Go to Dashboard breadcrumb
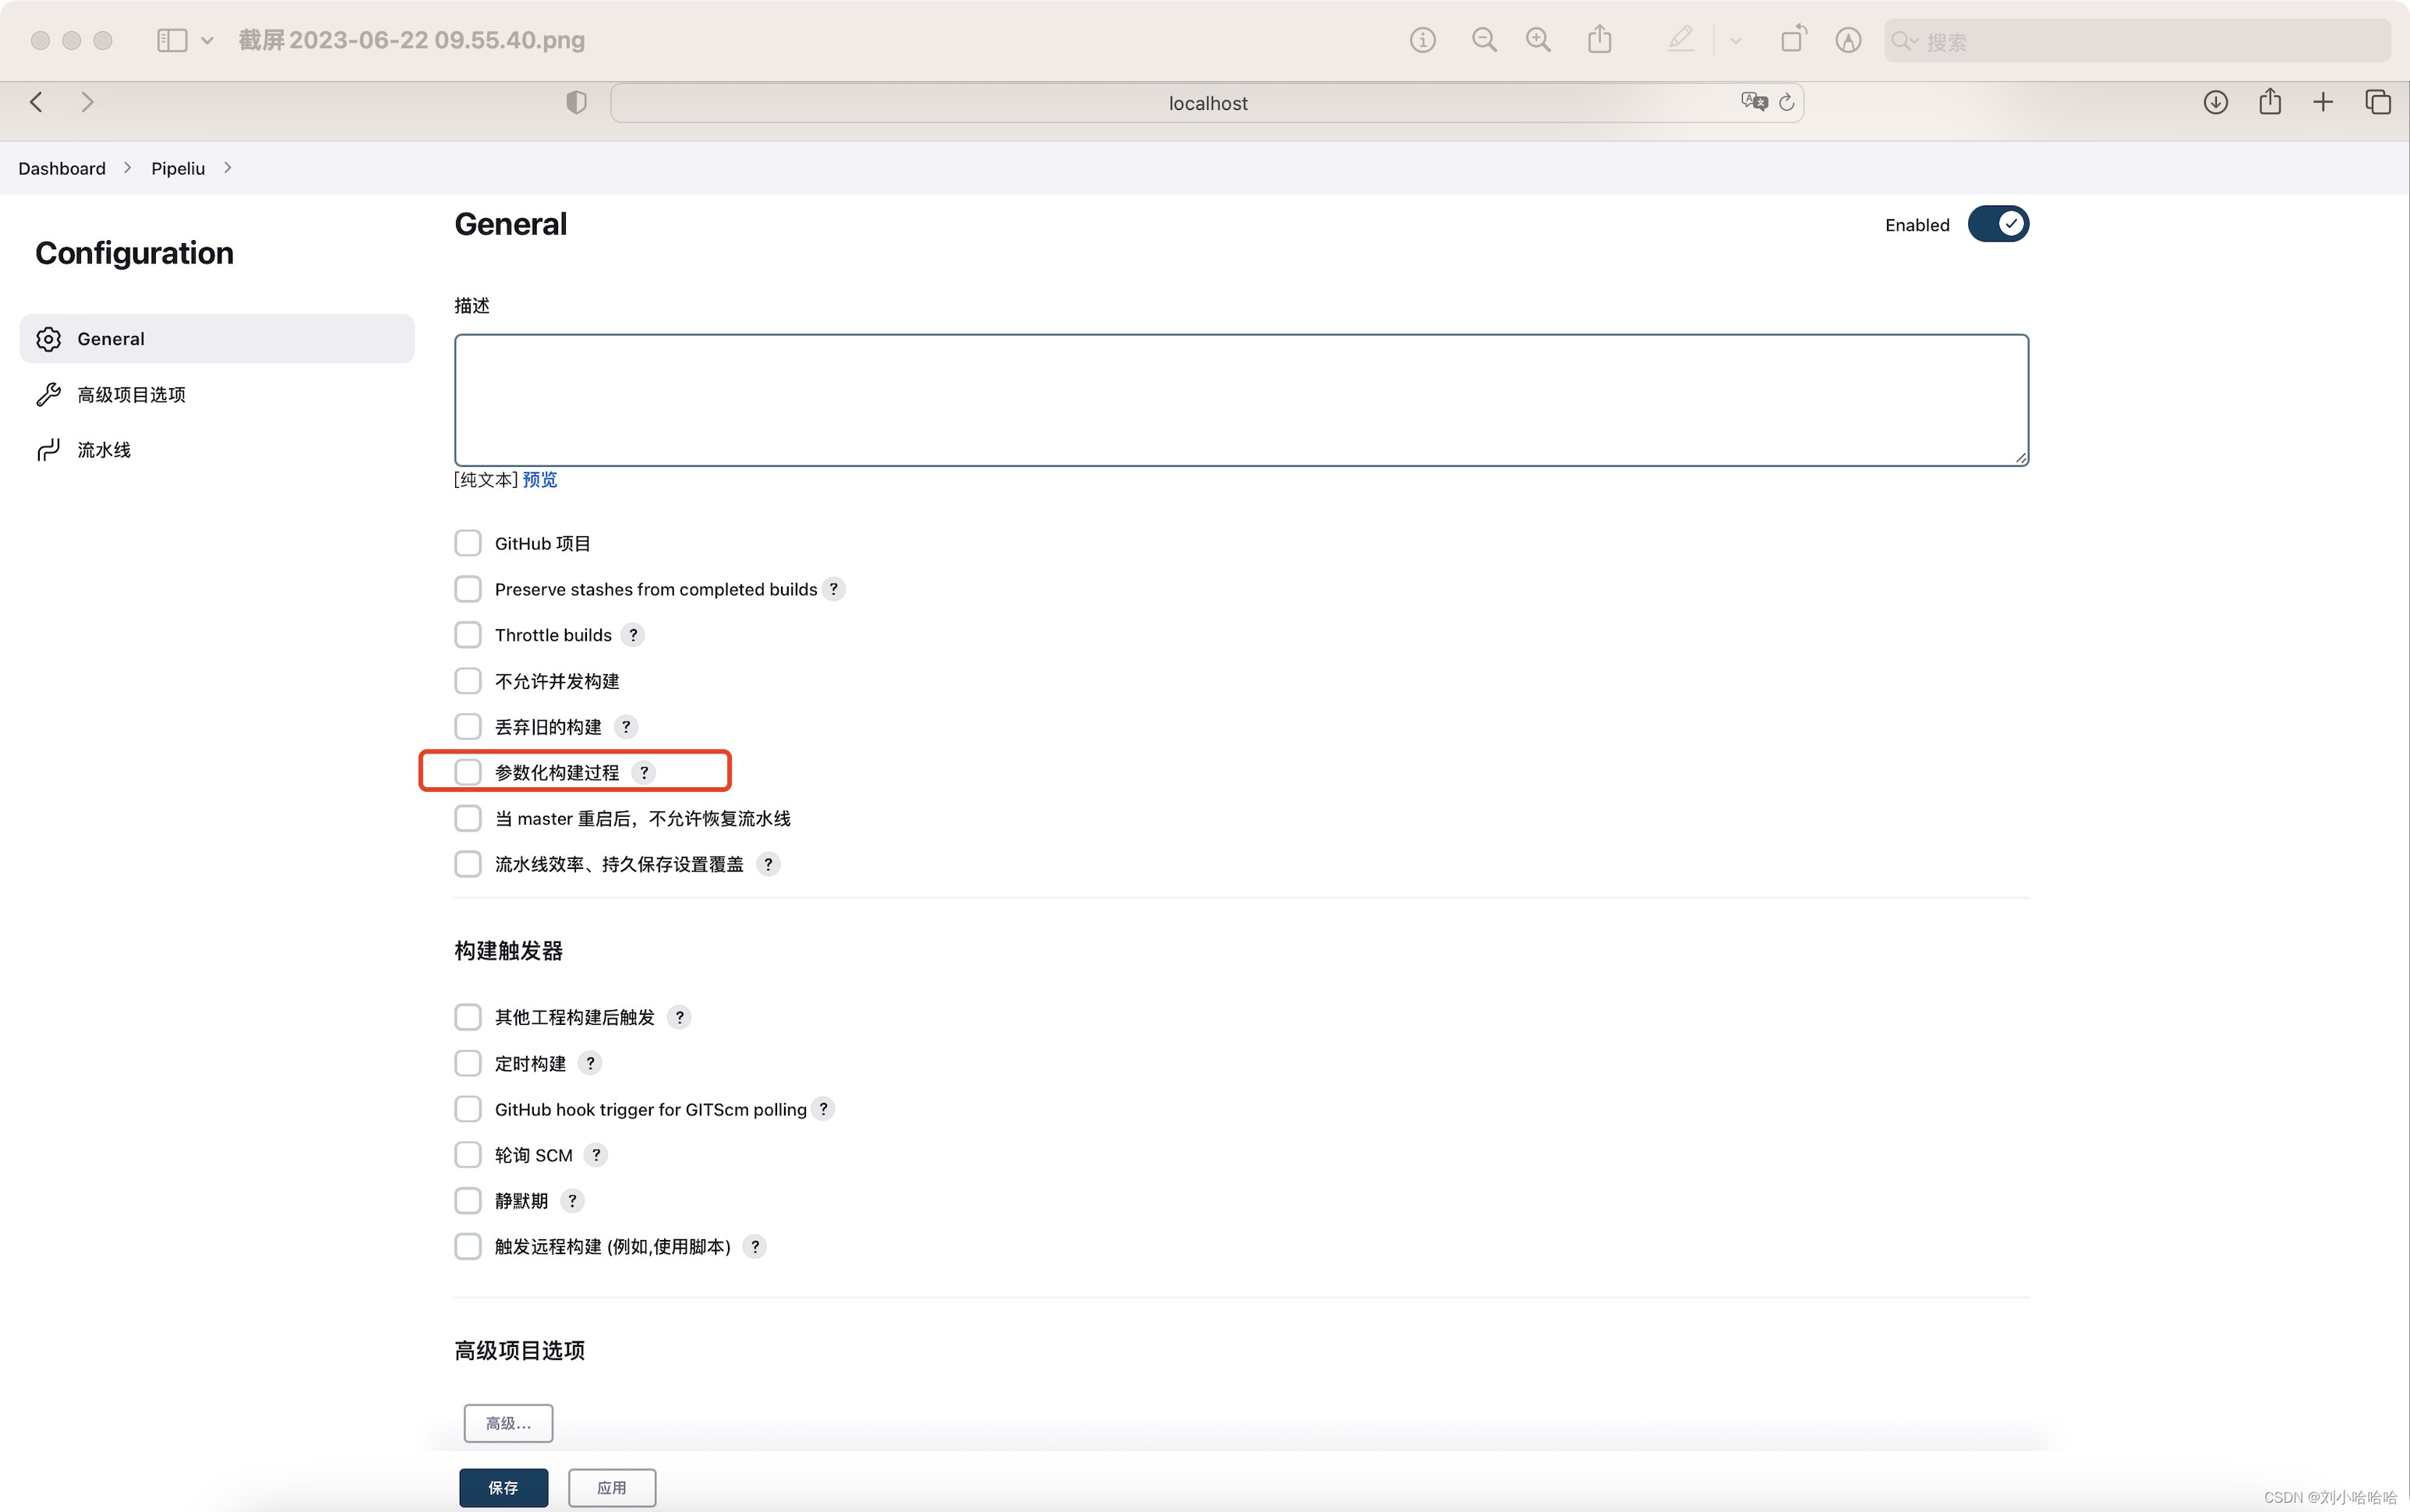2410x1512 pixels. pos(62,168)
